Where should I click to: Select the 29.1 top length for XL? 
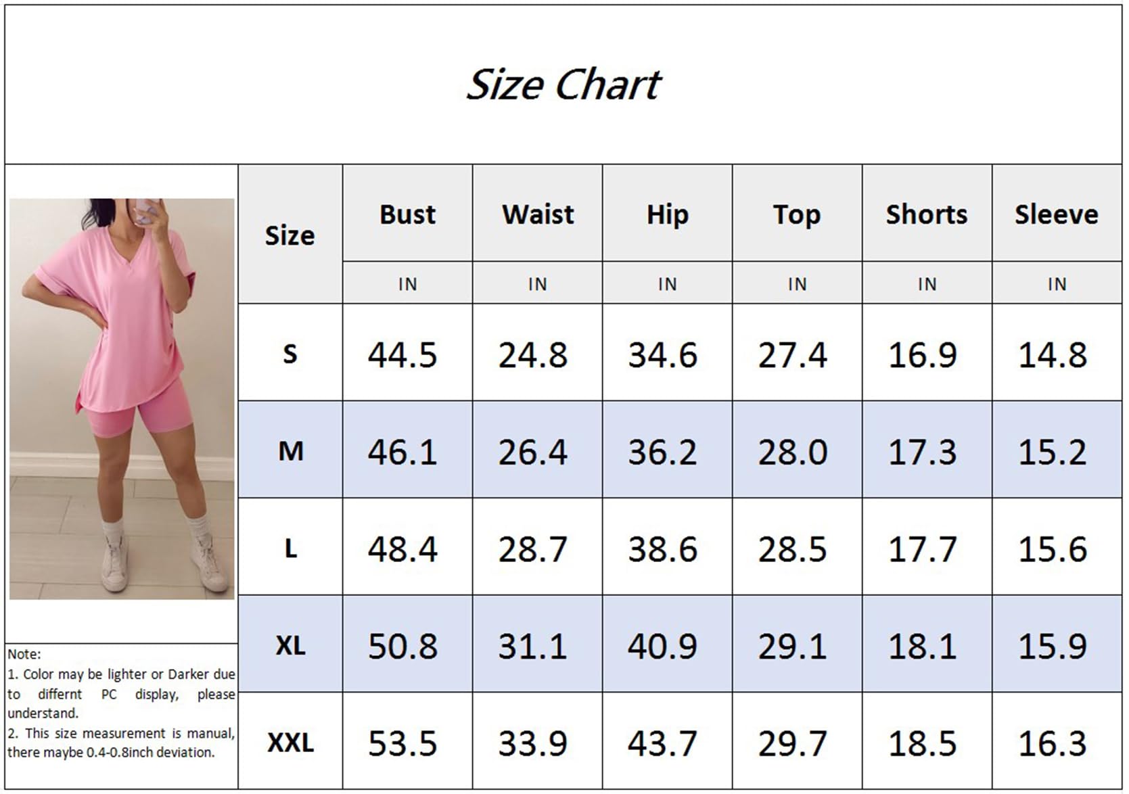792,647
